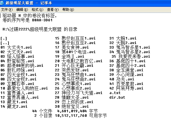Click file name 17 美女食神.avi
This screenshot has width=171, height=133.
[x=72, y=47]
